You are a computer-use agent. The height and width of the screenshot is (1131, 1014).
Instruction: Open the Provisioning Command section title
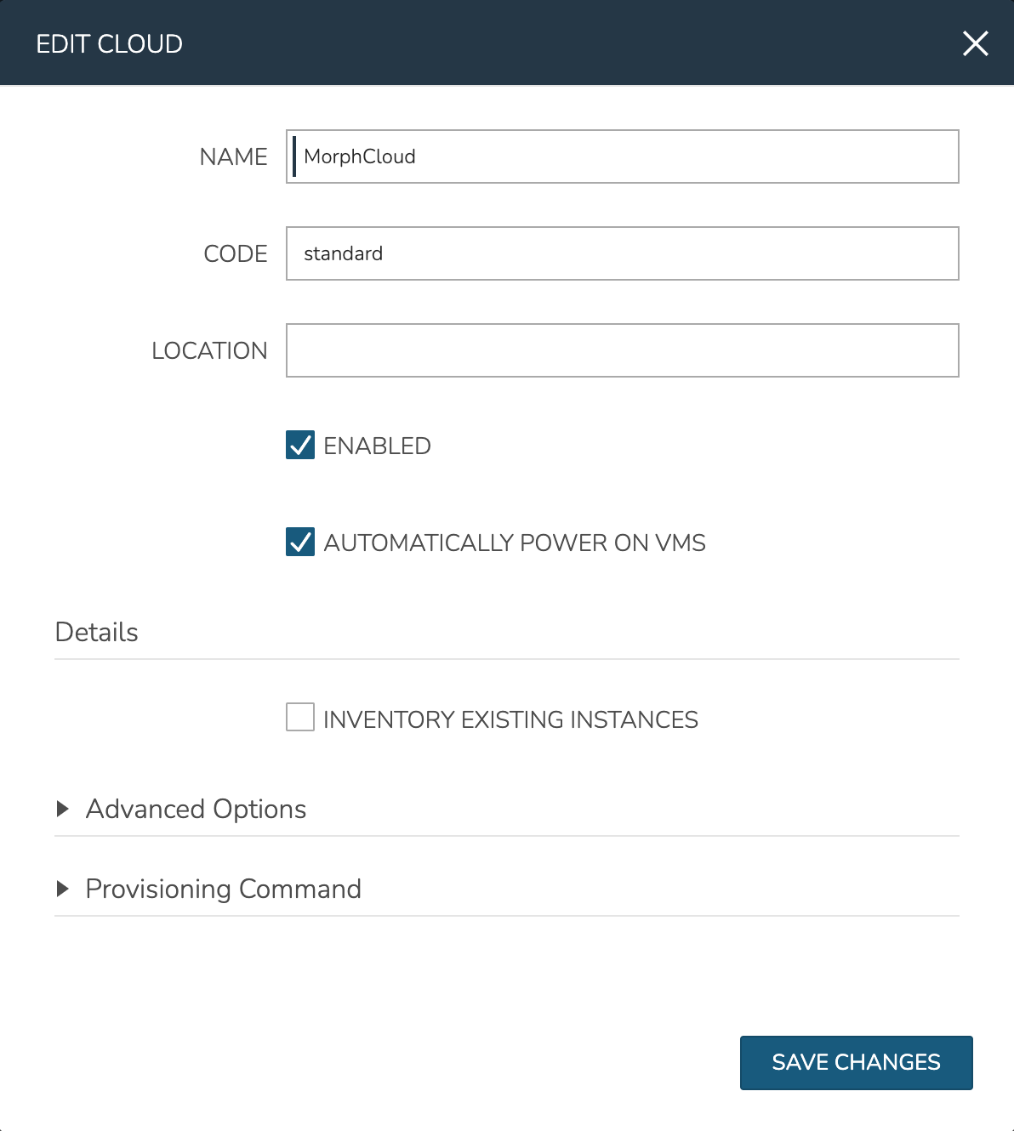[223, 889]
